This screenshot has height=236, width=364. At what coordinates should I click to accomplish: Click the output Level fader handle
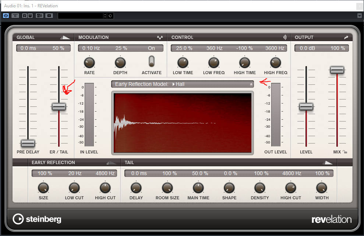306,107
